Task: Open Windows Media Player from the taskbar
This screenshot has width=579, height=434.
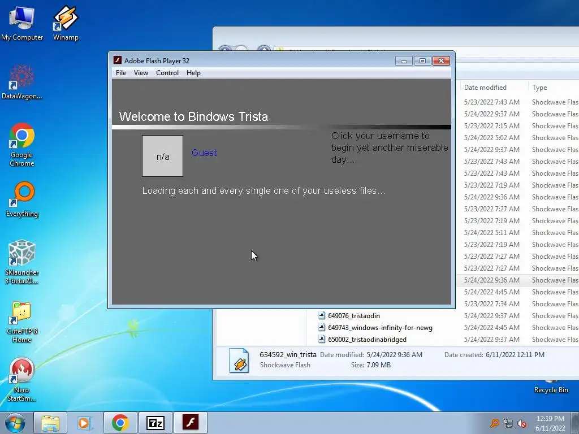Action: click(x=84, y=423)
